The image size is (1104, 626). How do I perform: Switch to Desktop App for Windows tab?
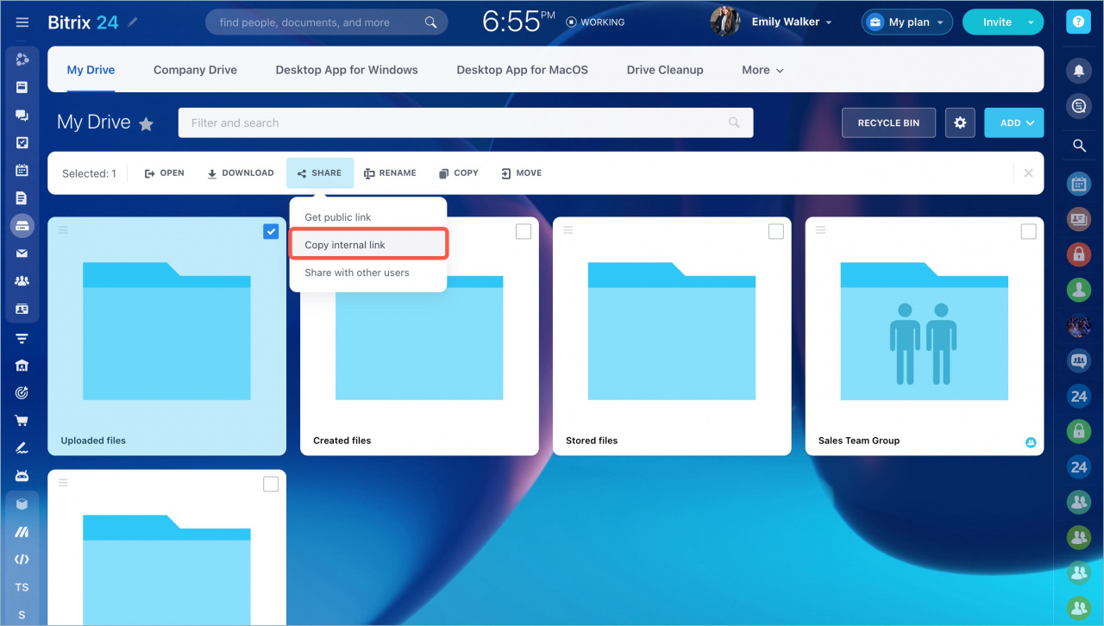pos(347,70)
